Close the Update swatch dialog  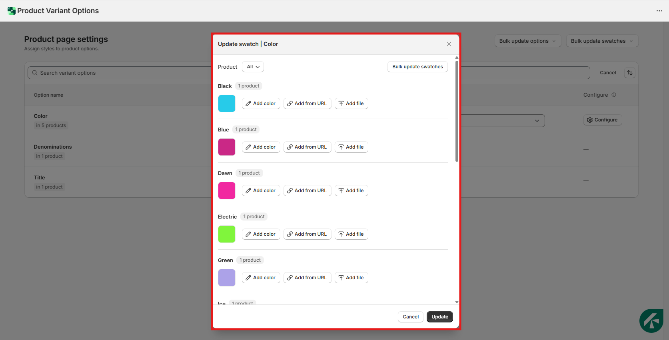point(449,44)
